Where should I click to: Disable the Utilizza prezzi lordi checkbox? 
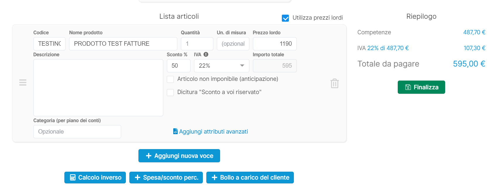point(285,18)
